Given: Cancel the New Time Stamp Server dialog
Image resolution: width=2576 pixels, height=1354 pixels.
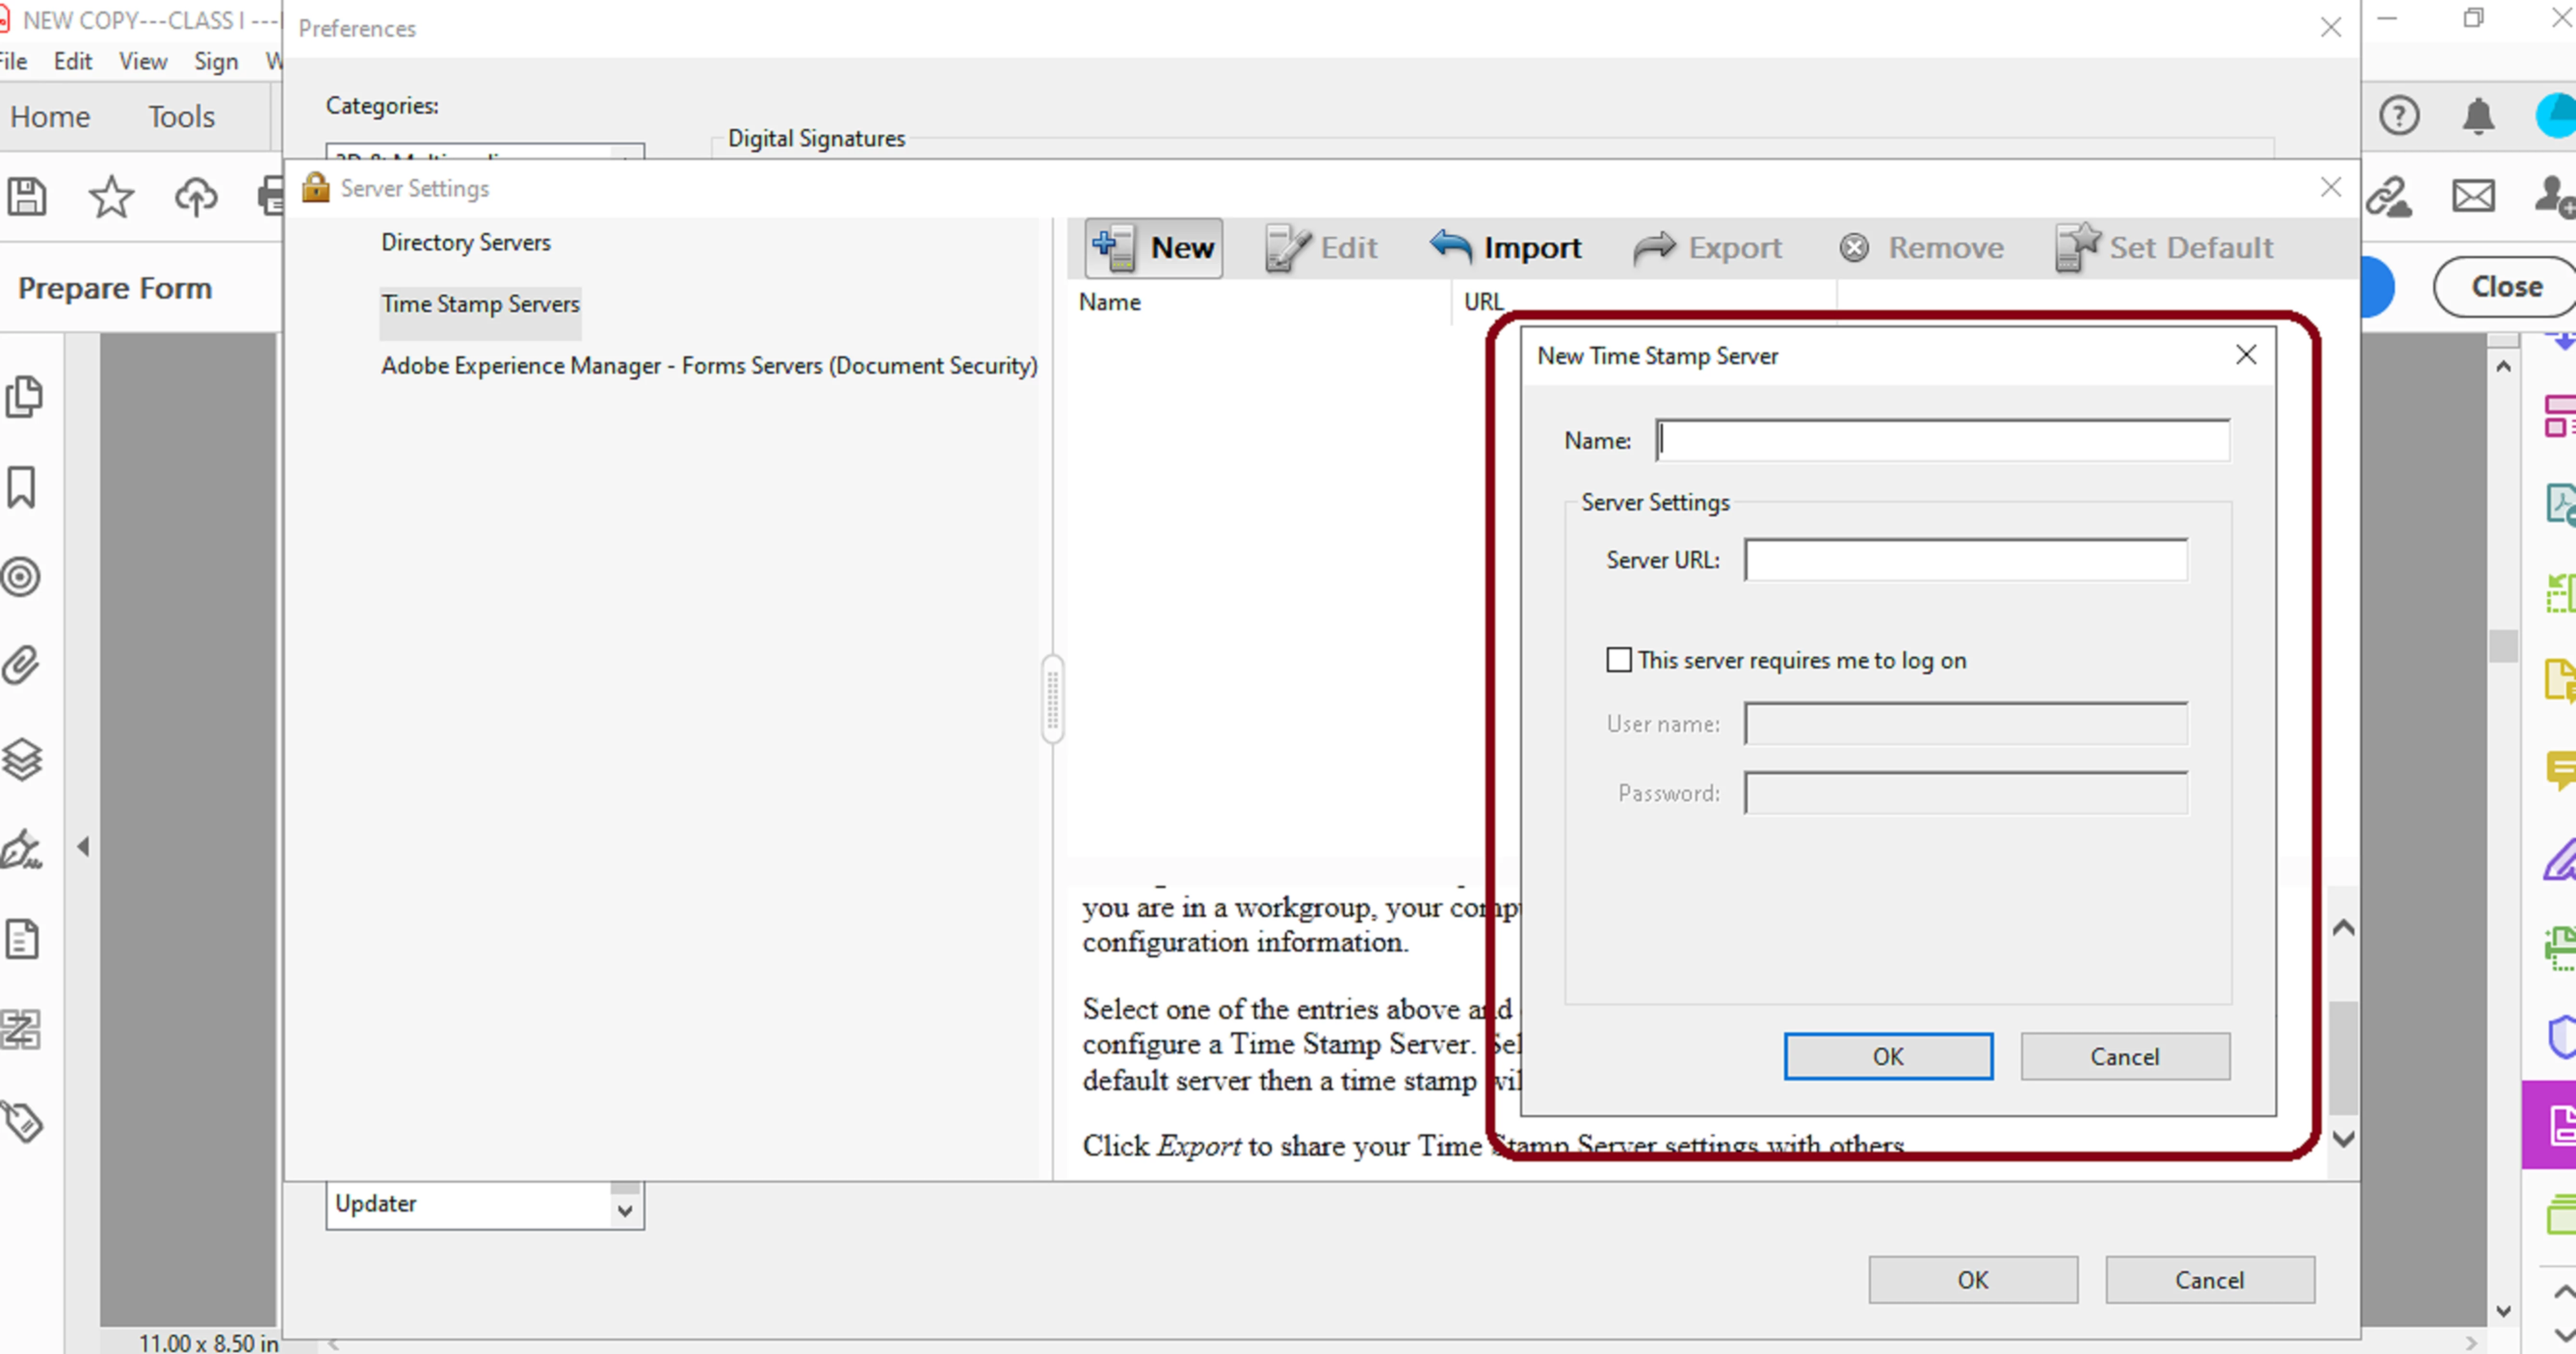Looking at the screenshot, I should pyautogui.click(x=2124, y=1056).
